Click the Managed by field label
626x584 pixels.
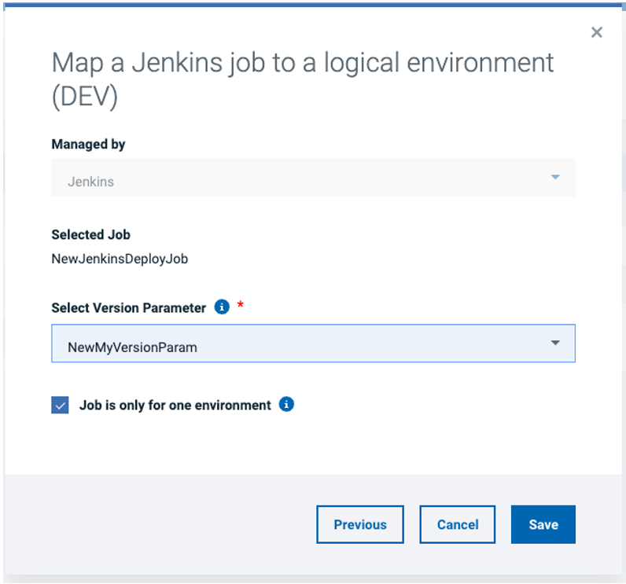click(88, 144)
